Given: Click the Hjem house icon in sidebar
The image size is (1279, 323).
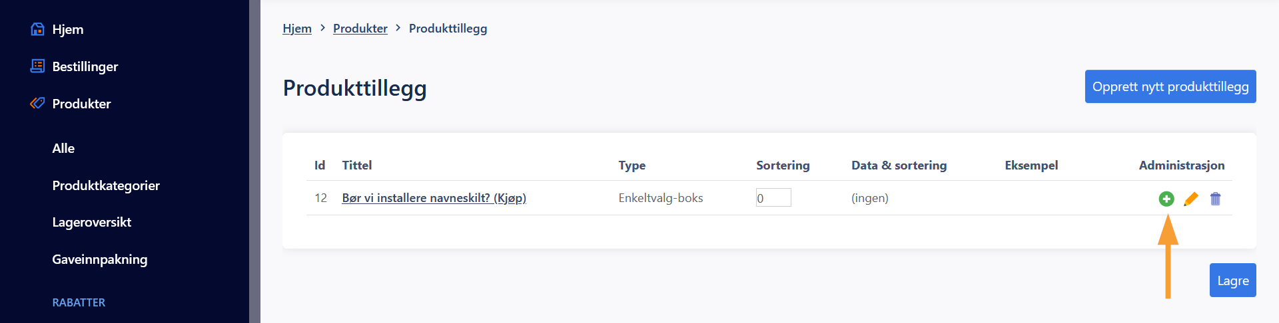Looking at the screenshot, I should coord(38,29).
